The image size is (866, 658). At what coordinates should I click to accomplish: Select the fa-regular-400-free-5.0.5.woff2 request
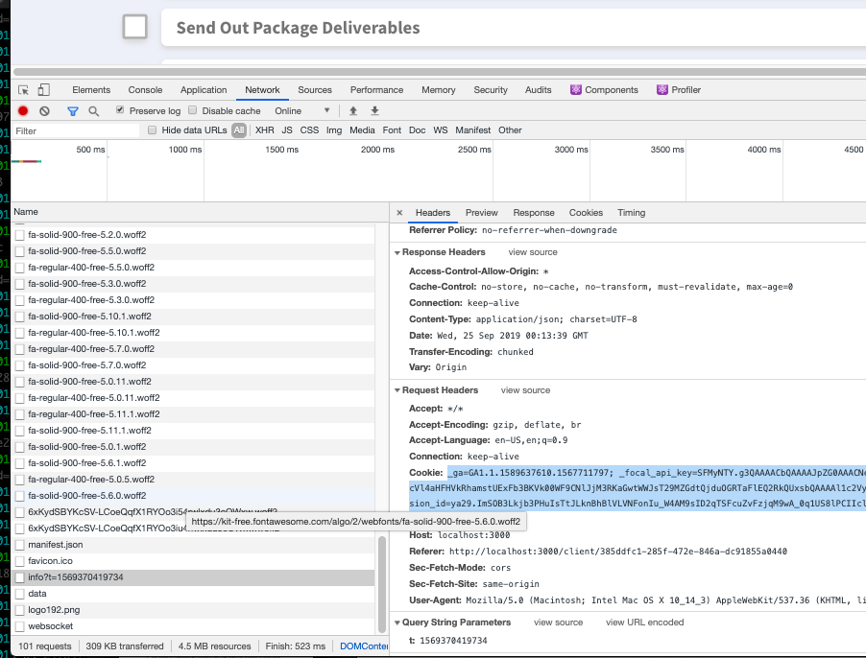click(193, 480)
